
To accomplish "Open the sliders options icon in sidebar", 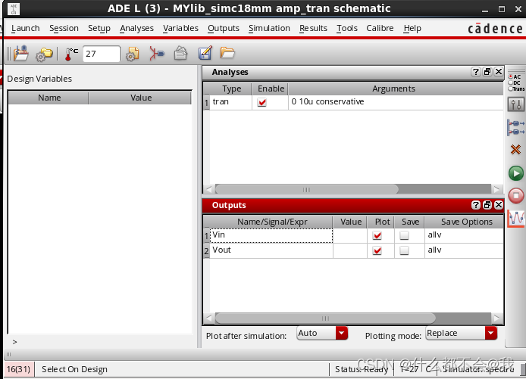I will click(516, 104).
